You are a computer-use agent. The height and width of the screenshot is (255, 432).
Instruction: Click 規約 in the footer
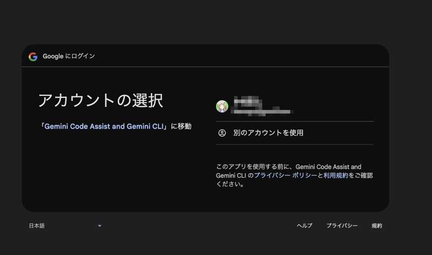(377, 226)
